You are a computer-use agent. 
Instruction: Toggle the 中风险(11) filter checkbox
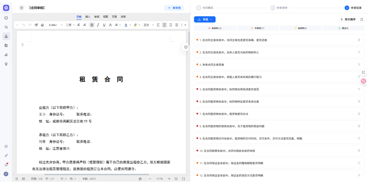pos(252,28)
